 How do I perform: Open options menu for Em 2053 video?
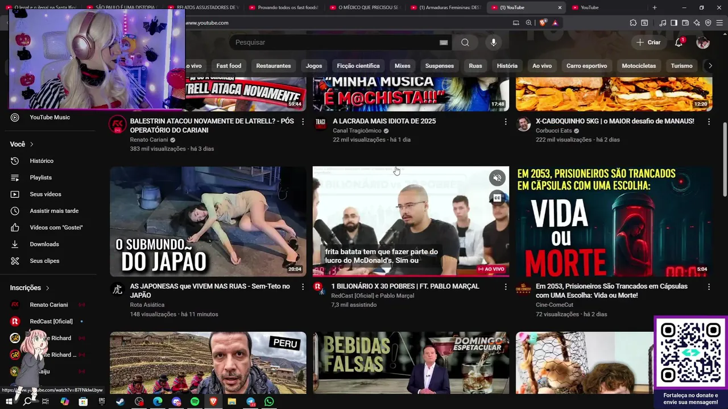point(709,287)
